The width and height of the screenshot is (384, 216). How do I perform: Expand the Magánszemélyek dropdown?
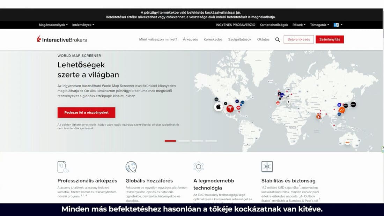coord(53,25)
